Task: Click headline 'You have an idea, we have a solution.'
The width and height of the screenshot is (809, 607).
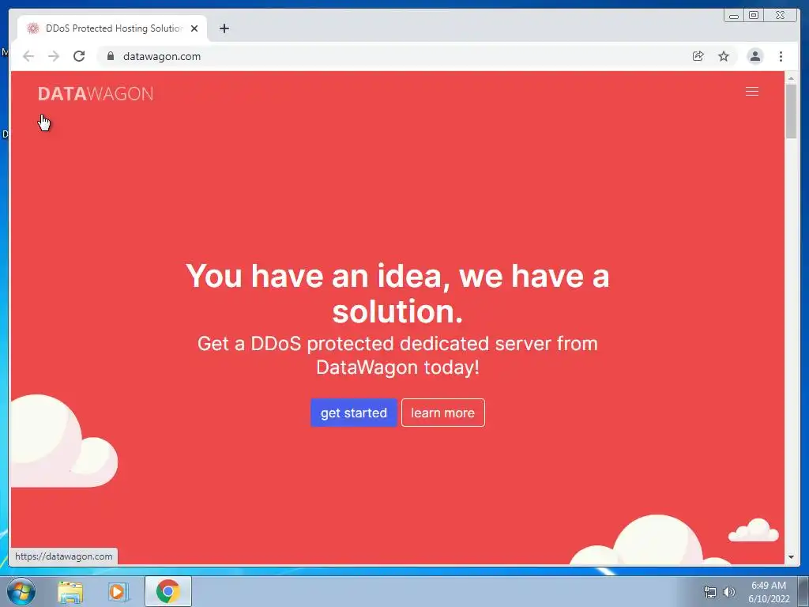Action: tap(397, 293)
